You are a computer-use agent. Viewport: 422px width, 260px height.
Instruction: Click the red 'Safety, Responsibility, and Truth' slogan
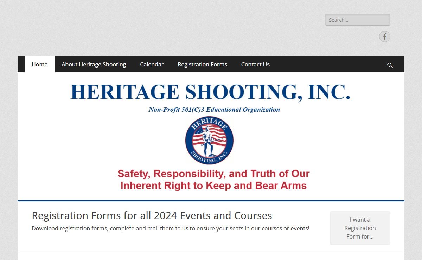[213, 180]
